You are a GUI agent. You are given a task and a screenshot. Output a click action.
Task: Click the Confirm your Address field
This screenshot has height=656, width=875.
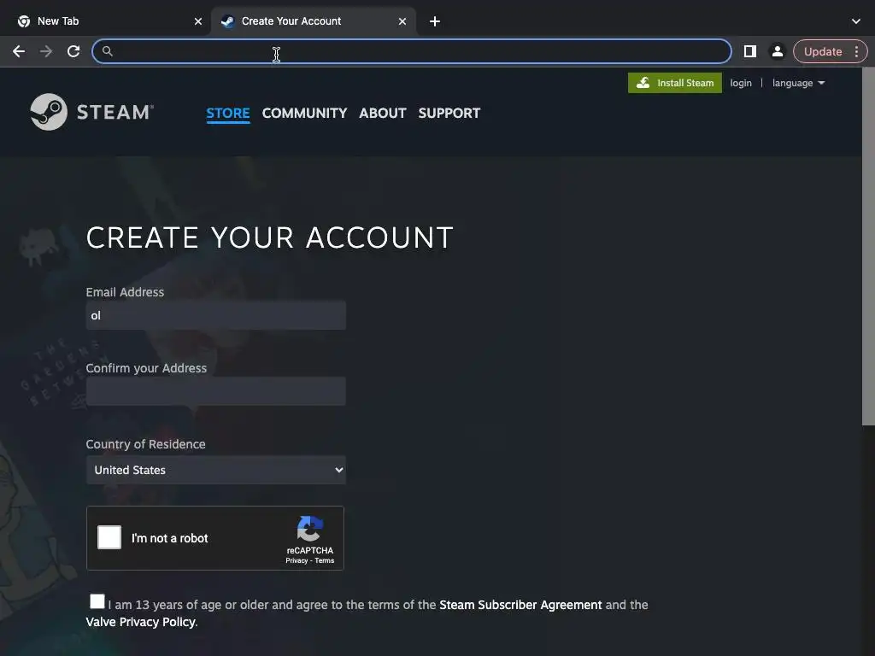216,391
